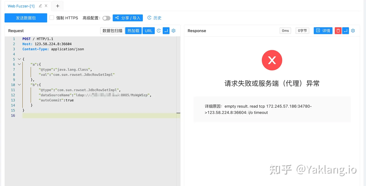Click the POST / HTTP/1.1 request line

tap(38, 39)
